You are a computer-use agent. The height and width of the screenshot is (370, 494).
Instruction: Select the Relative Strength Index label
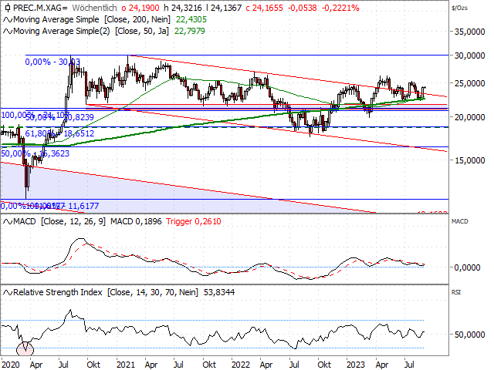(x=58, y=292)
